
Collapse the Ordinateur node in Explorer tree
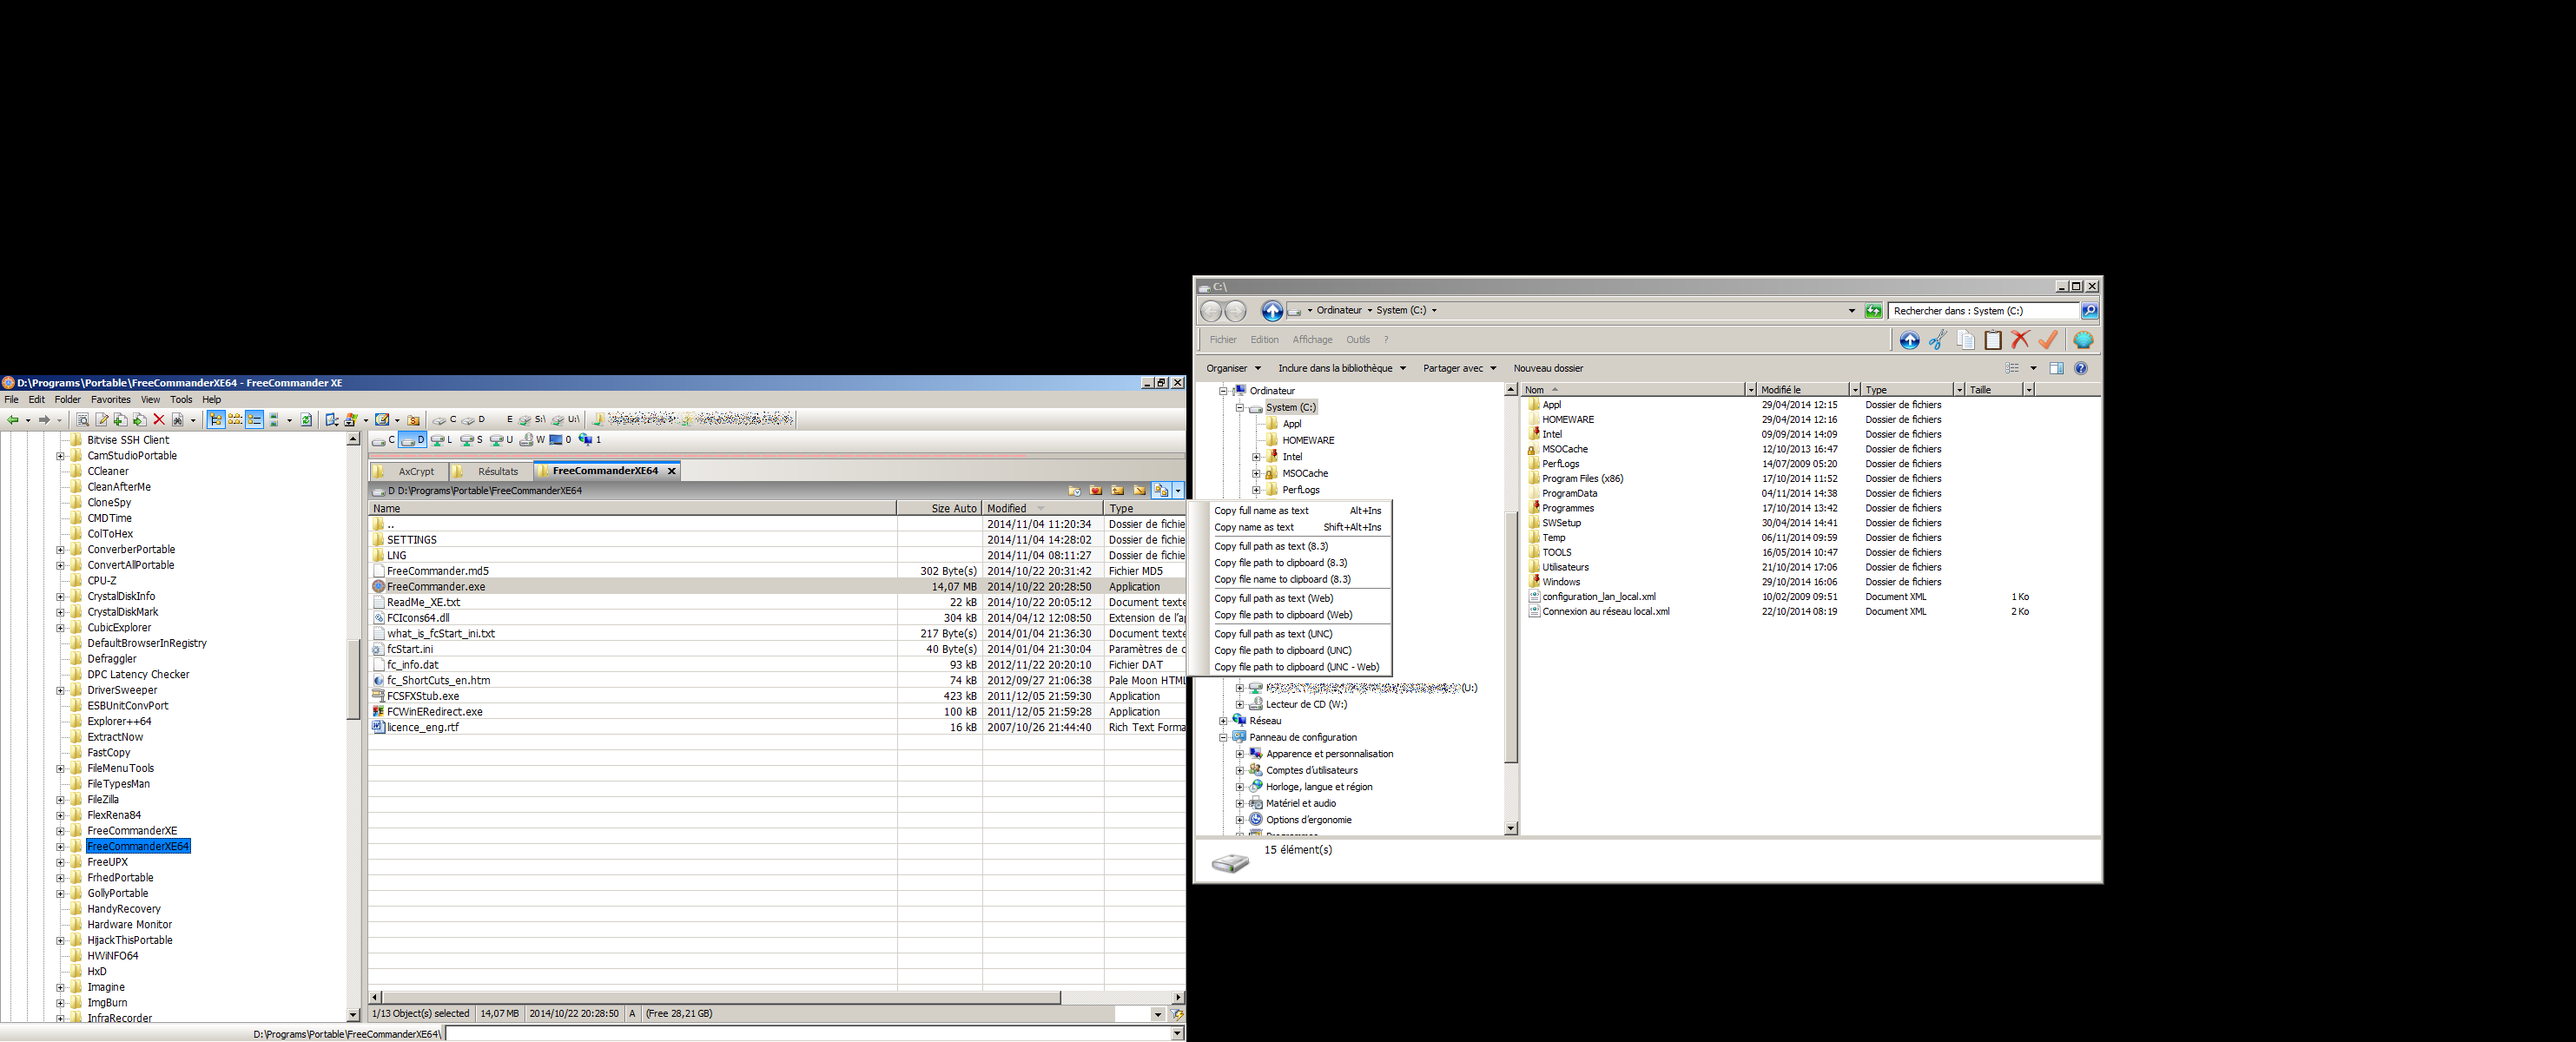click(x=1223, y=391)
